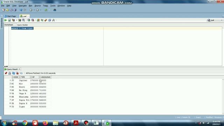This screenshot has height=126, width=224.
Task: Click the KODE column header
Action: pyautogui.click(x=15, y=77)
